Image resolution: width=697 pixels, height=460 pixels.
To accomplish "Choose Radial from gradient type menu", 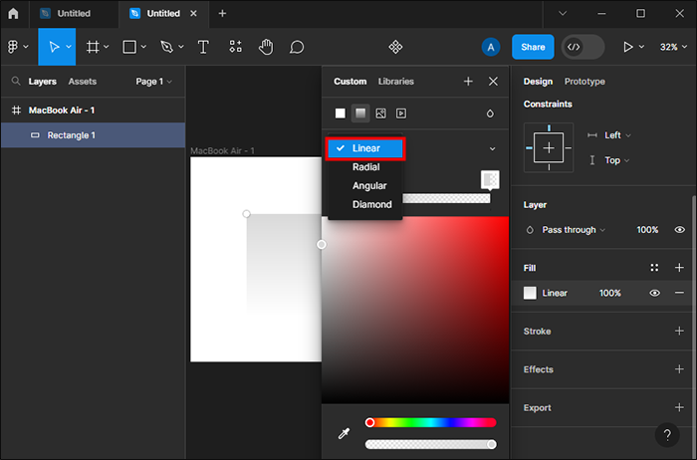I will pos(365,167).
